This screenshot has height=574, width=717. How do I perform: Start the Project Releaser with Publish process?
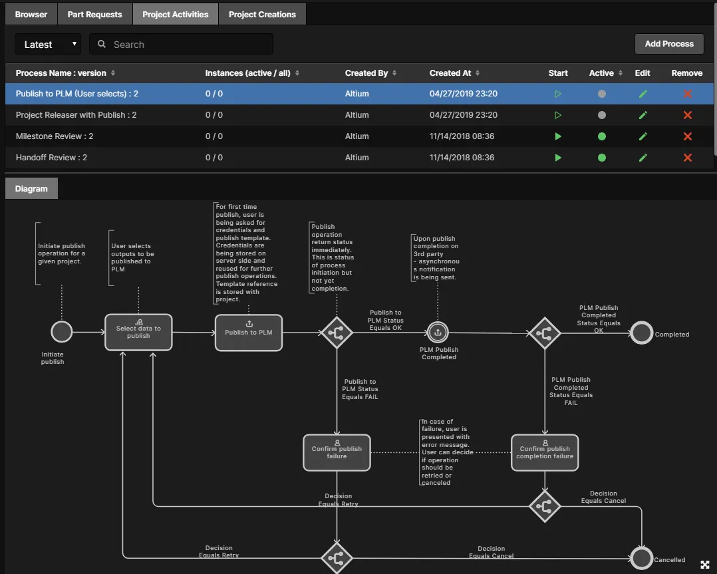558,115
